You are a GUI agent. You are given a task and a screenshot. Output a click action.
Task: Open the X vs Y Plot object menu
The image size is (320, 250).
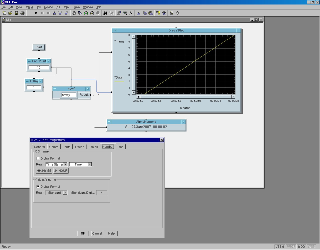114,30
